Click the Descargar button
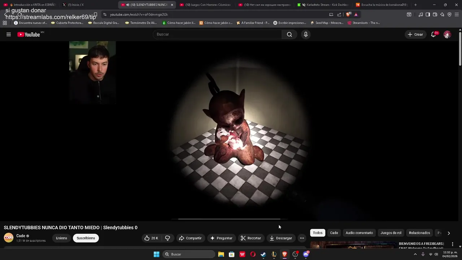Viewport: 462px width, 260px height. click(x=281, y=238)
